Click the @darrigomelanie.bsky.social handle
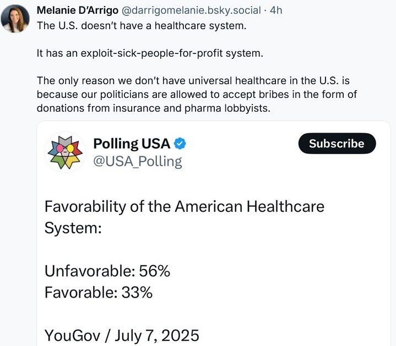Screen dimensions: 396x346 pyautogui.click(x=186, y=11)
